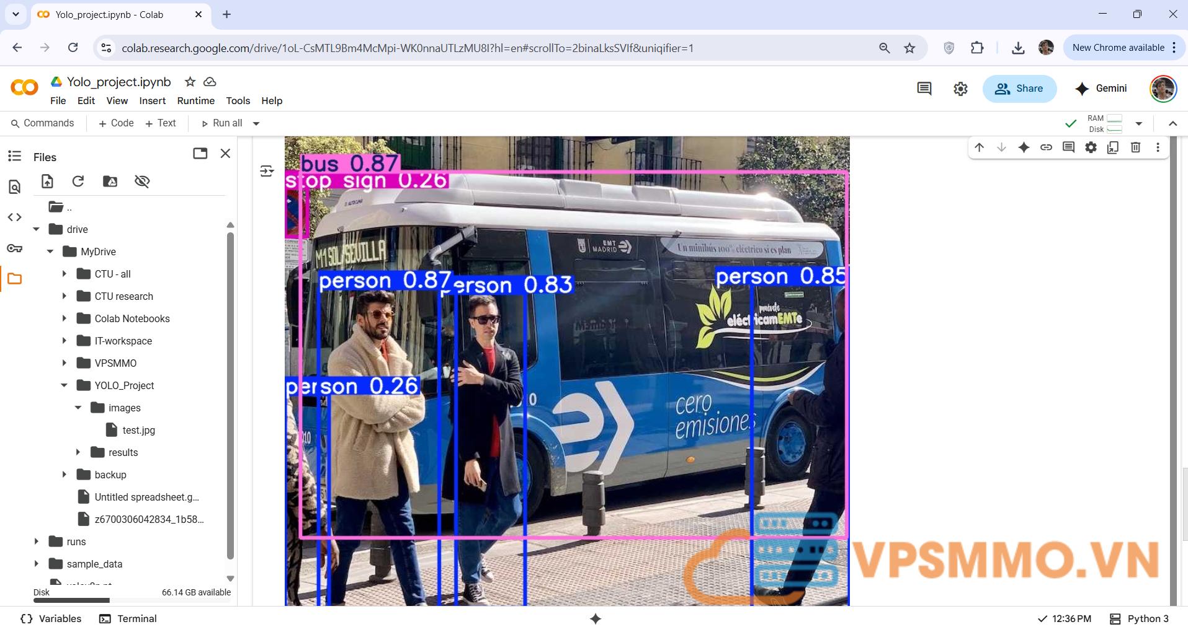Viewport: 1188px width, 627px height.
Task: Toggle the cell output collapse icon
Action: coord(267,171)
